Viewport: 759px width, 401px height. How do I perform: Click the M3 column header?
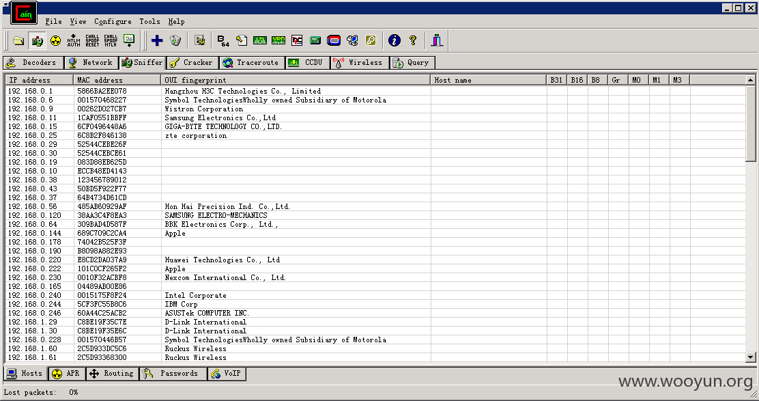(678, 80)
